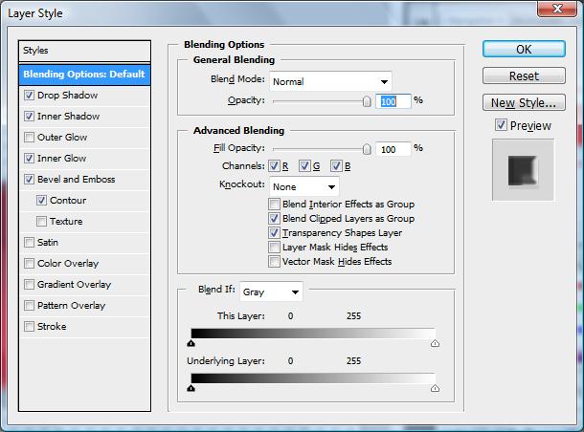Image resolution: width=584 pixels, height=432 pixels.
Task: Toggle the R channel checkbox
Action: [x=274, y=165]
